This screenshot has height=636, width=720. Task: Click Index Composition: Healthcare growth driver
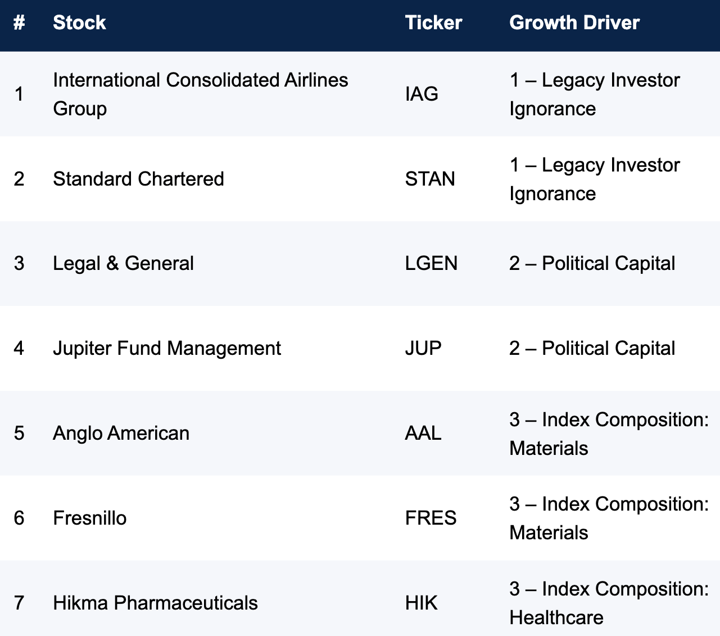click(x=609, y=603)
